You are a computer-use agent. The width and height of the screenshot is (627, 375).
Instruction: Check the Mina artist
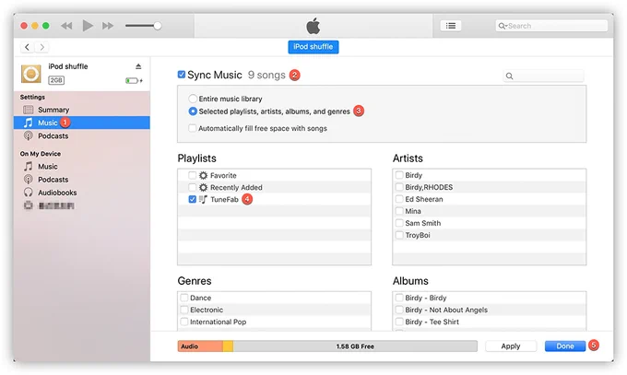(399, 211)
